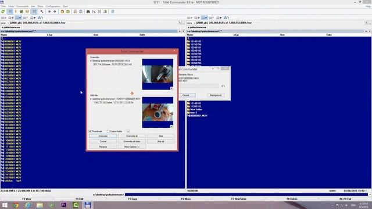Open network neighborhood in right drive bar
Image resolution: width=372 pixels, height=209 pixels.
pos(227,17)
